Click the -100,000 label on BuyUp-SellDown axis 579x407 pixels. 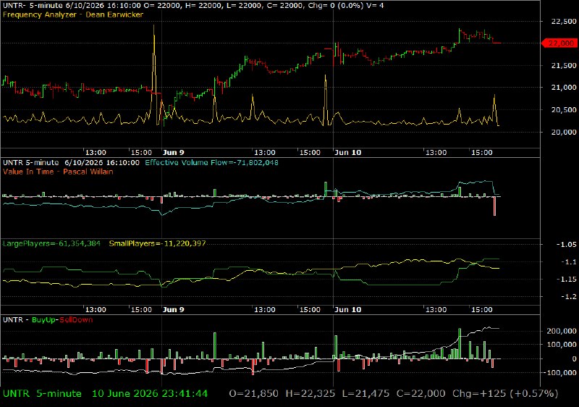(x=559, y=373)
